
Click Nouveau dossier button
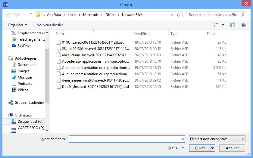(50, 25)
